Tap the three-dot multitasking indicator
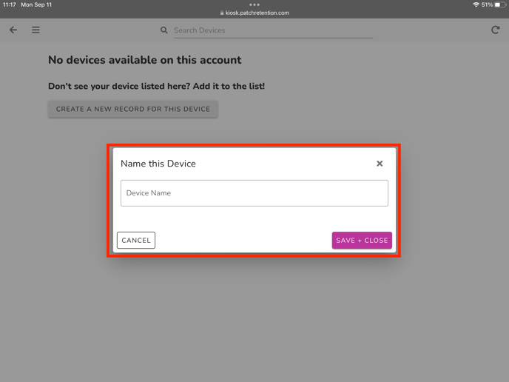The image size is (509, 382). pos(254,4)
